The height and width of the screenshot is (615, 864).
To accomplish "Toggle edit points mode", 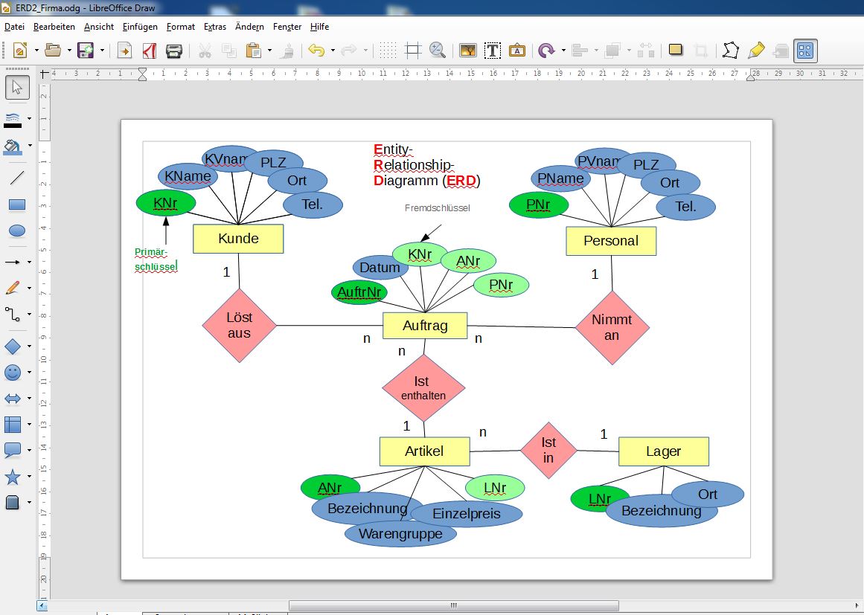I will click(x=731, y=51).
